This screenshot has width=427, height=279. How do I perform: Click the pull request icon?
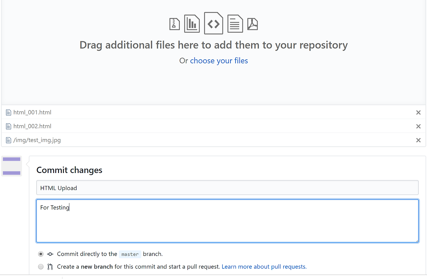click(x=50, y=267)
